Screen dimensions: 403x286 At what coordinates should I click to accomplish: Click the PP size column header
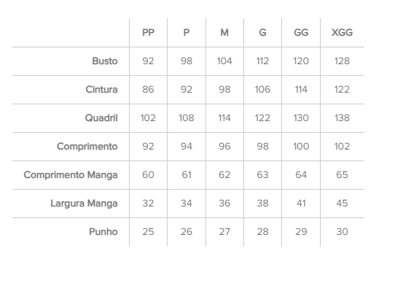(x=148, y=33)
